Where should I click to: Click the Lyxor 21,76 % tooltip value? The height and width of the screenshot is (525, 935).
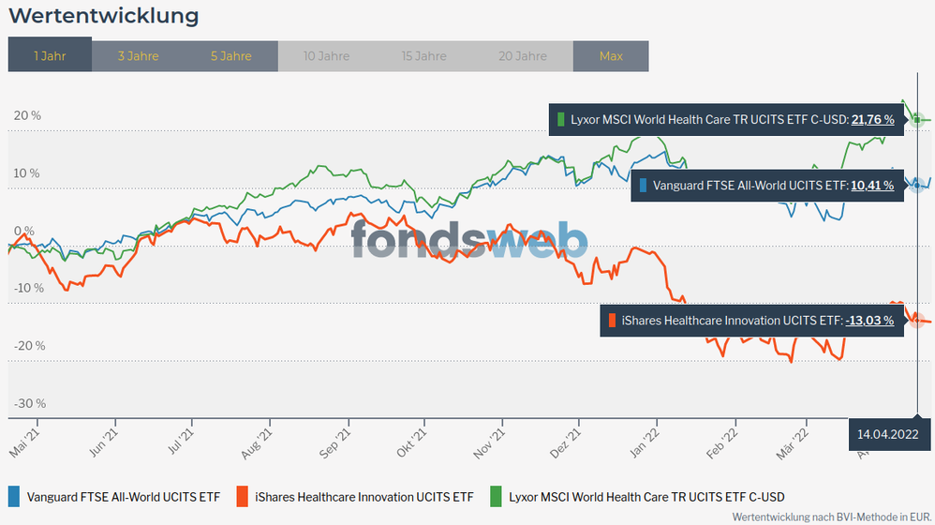point(872,120)
